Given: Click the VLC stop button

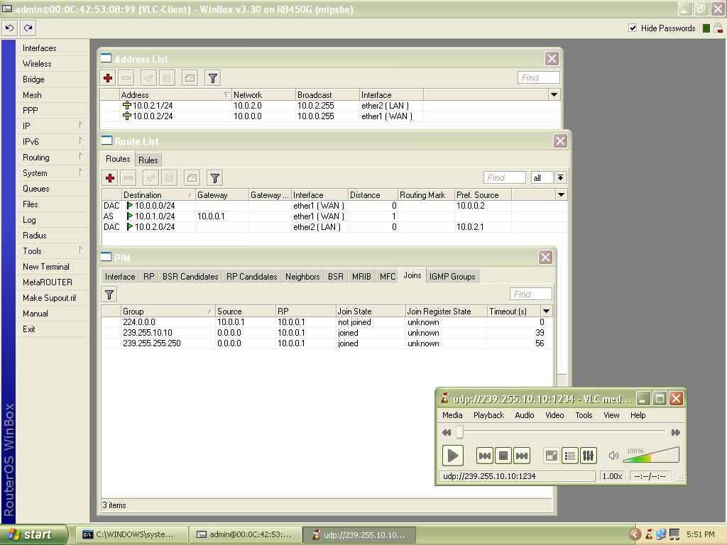Looking at the screenshot, I should 503,456.
